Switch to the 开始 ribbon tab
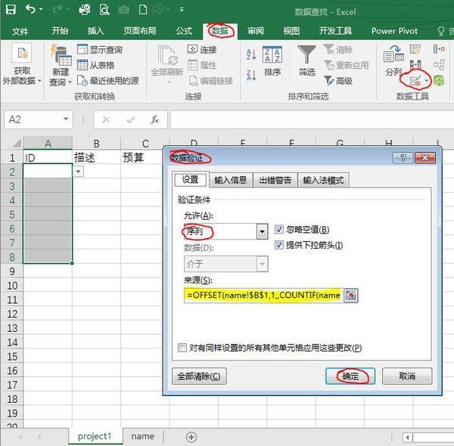454x446 pixels. (60, 31)
